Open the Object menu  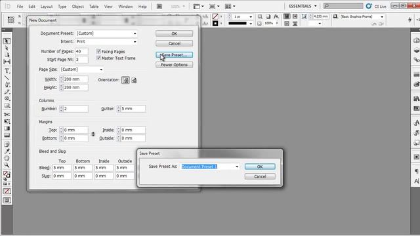(x=78, y=7)
